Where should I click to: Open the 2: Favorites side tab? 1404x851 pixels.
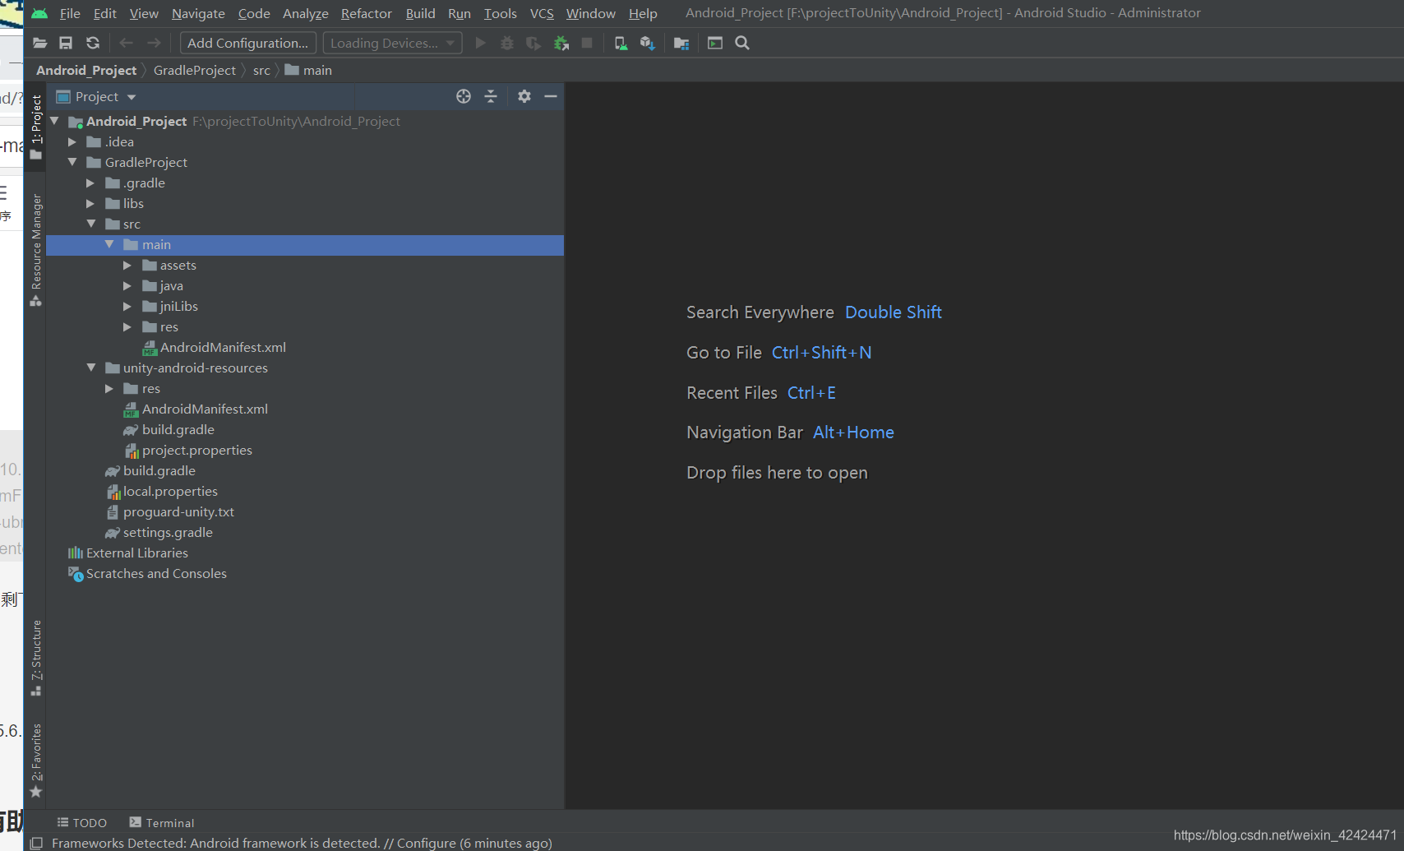point(35,760)
